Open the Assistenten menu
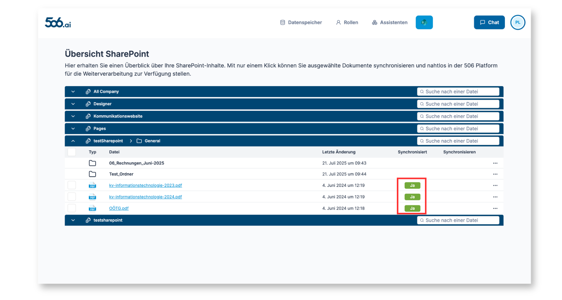This screenshot has height=300, width=562. pos(390,22)
